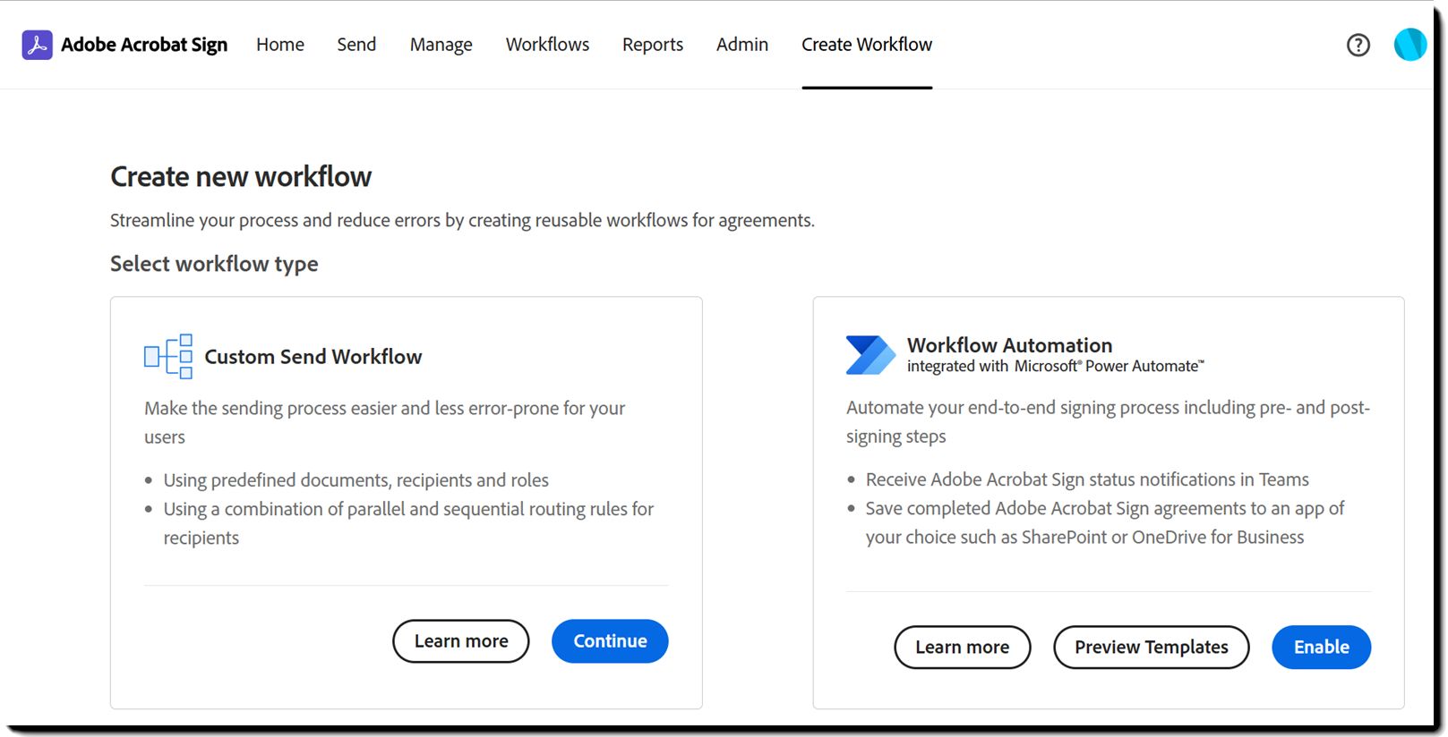The height and width of the screenshot is (737, 1448).
Task: Enable Workflow Automation
Action: point(1322,647)
